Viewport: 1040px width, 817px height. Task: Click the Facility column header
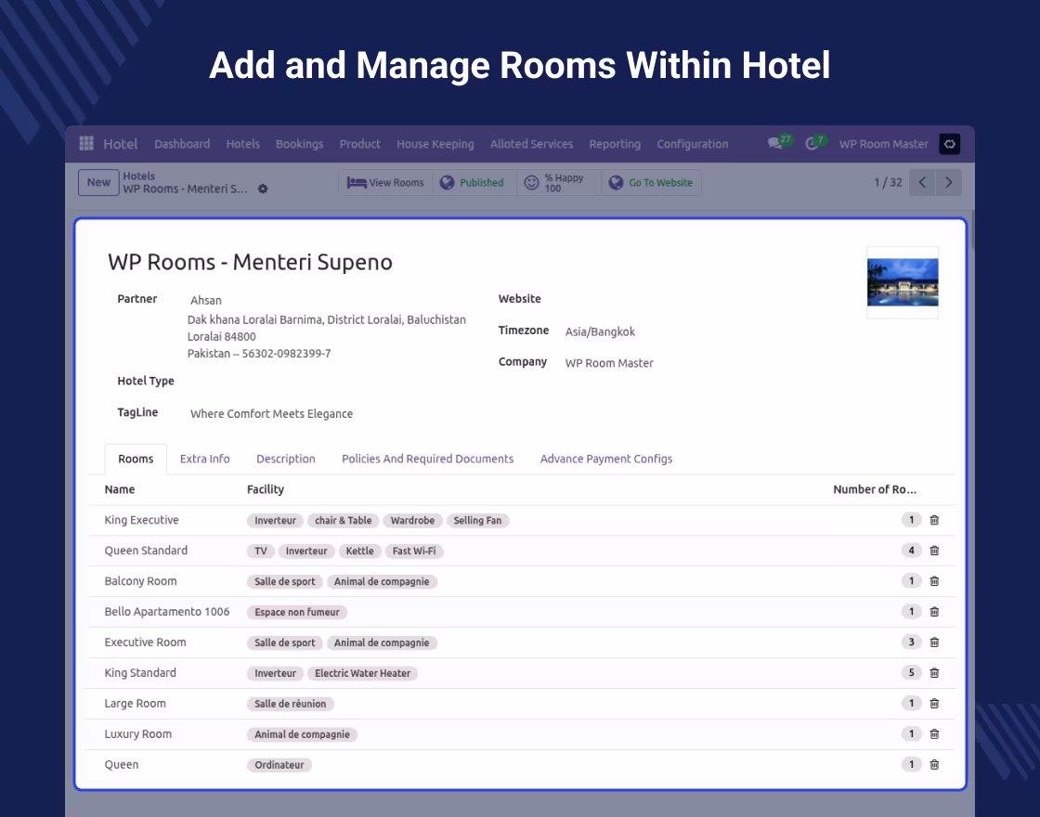click(x=266, y=489)
